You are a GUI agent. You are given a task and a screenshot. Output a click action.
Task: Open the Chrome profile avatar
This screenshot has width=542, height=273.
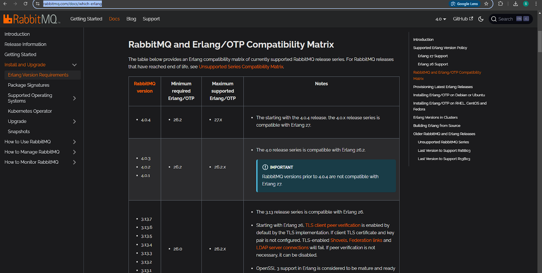pos(526,4)
